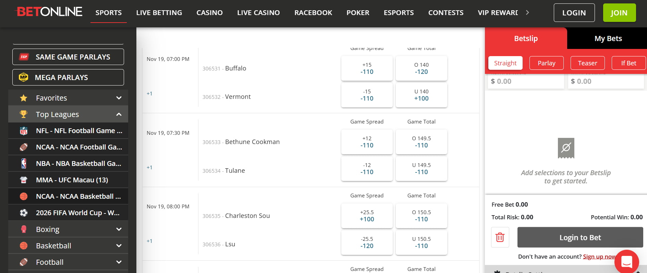This screenshot has height=273, width=647.
Task: Switch to the My Bets tab
Action: point(608,38)
